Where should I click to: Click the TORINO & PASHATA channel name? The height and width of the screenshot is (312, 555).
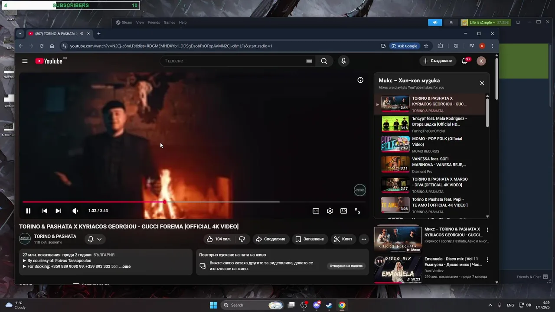click(55, 236)
